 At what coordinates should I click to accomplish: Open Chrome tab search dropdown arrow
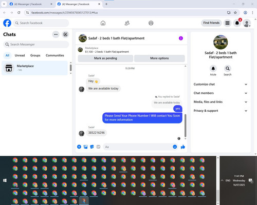coord(4,4)
